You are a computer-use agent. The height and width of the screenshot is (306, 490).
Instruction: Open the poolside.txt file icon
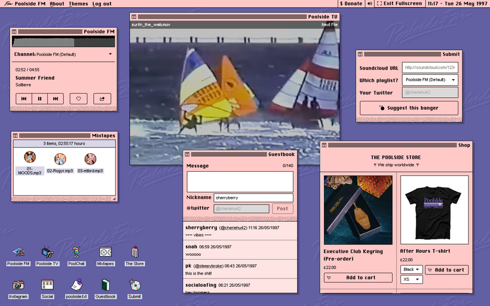[x=76, y=286]
